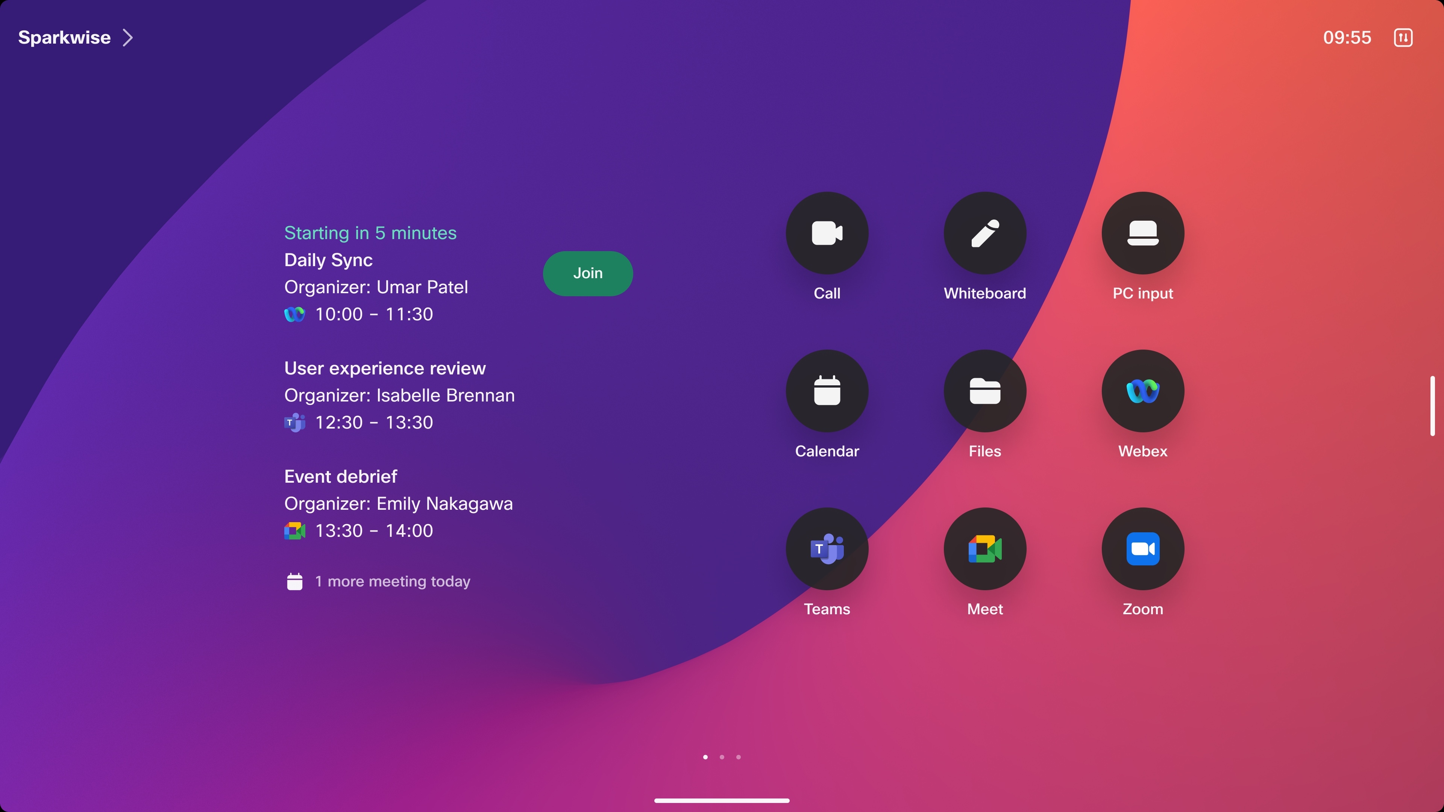Viewport: 1444px width, 812px height.
Task: Open "1 more meeting today"
Action: pyautogui.click(x=392, y=581)
